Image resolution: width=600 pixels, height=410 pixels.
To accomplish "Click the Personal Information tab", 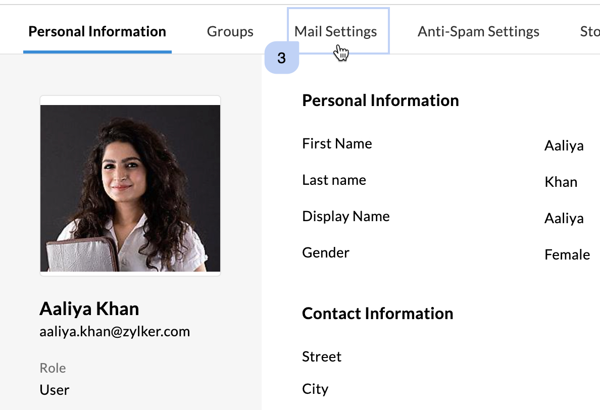I will click(x=97, y=31).
